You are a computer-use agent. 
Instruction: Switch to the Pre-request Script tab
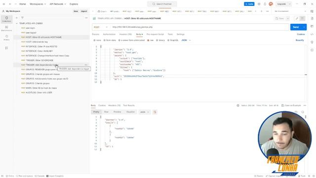155,34
